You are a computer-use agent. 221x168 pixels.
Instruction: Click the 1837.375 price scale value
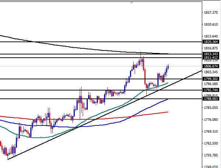tap(211, 13)
